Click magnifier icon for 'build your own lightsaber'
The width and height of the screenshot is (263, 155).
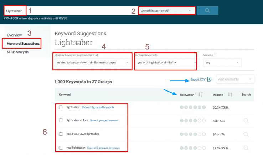pos(246,134)
